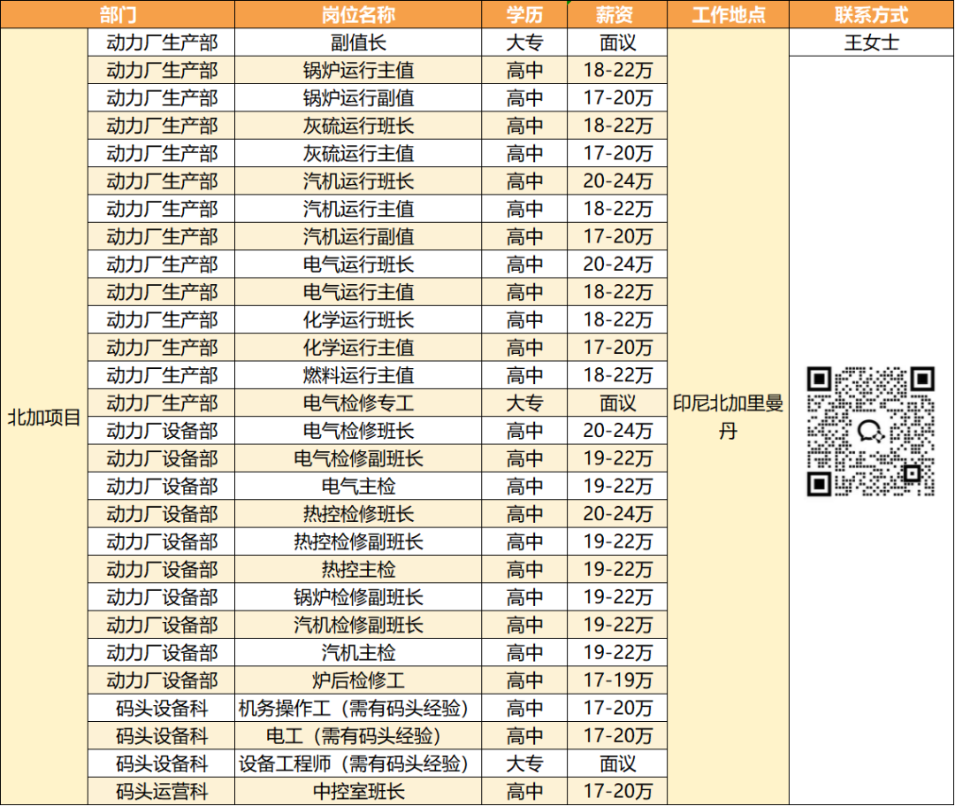Select 18-22万 in the 化学运行班长 row
This screenshot has width=955, height=806.
[x=617, y=320]
